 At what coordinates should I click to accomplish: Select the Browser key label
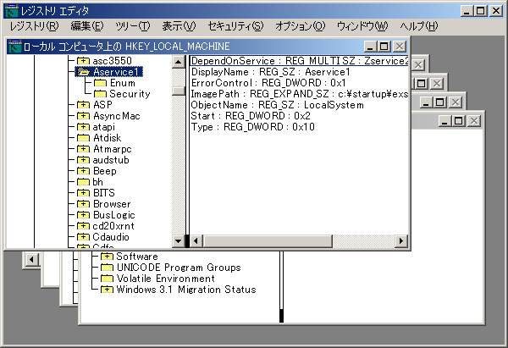[112, 204]
